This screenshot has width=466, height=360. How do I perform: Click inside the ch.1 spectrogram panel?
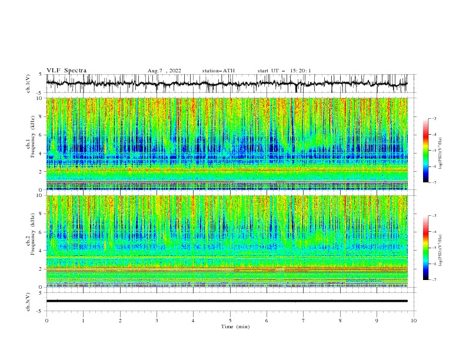227,144
